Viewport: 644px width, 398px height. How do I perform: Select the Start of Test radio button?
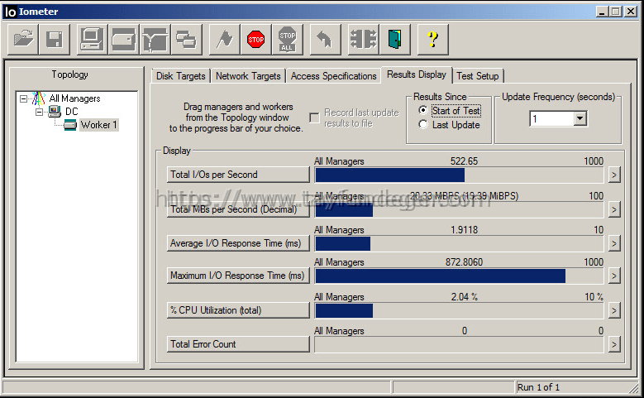coord(423,111)
